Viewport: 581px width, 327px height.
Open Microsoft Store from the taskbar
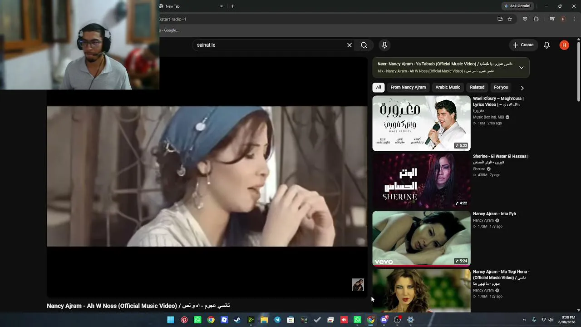[290, 320]
